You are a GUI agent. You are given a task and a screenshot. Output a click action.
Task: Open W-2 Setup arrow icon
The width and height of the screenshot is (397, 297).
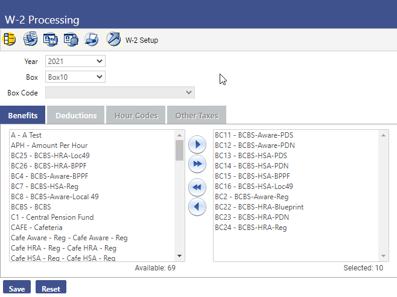(113, 40)
